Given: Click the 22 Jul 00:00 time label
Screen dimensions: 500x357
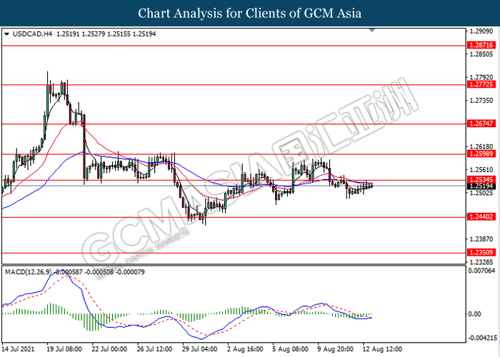Looking at the screenshot, I should [x=109, y=349].
